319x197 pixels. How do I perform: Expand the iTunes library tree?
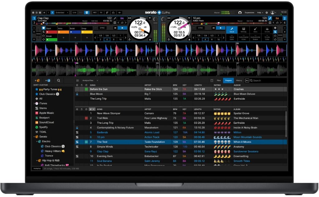click(34, 103)
